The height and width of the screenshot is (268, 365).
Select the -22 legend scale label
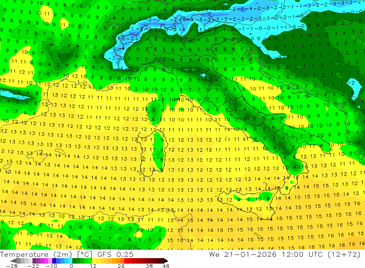(x=33, y=266)
